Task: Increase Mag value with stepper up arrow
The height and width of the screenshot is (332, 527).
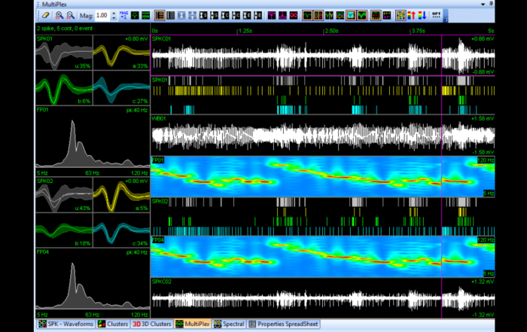Action: click(x=114, y=14)
